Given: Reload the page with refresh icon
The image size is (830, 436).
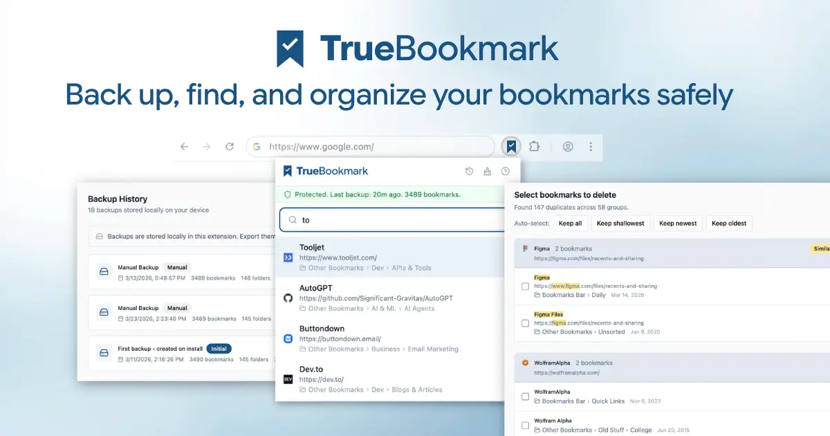Looking at the screenshot, I should [x=230, y=147].
